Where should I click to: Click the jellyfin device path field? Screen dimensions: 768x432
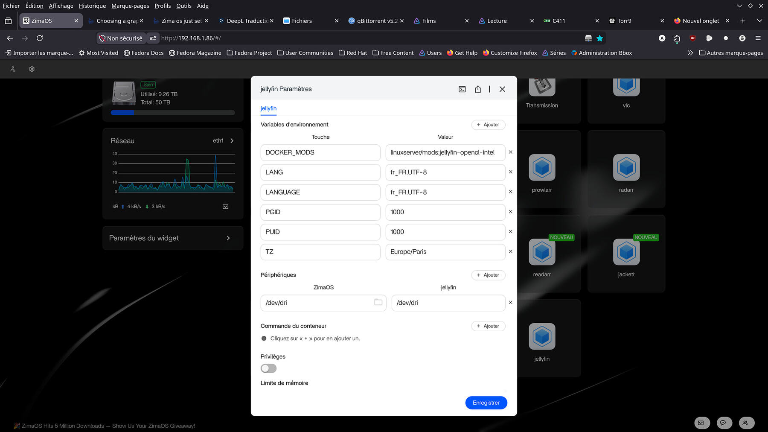tap(448, 303)
